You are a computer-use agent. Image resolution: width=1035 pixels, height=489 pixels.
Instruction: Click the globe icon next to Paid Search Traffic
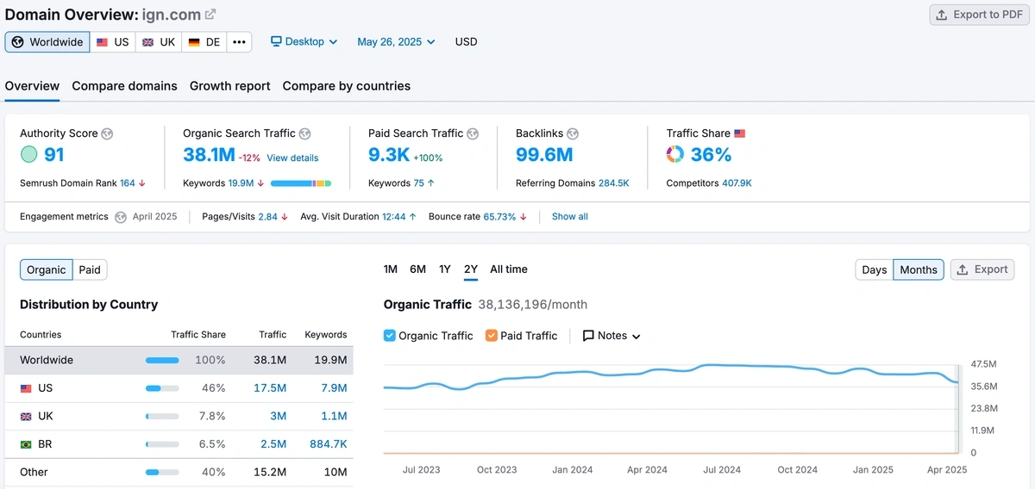[x=472, y=134]
